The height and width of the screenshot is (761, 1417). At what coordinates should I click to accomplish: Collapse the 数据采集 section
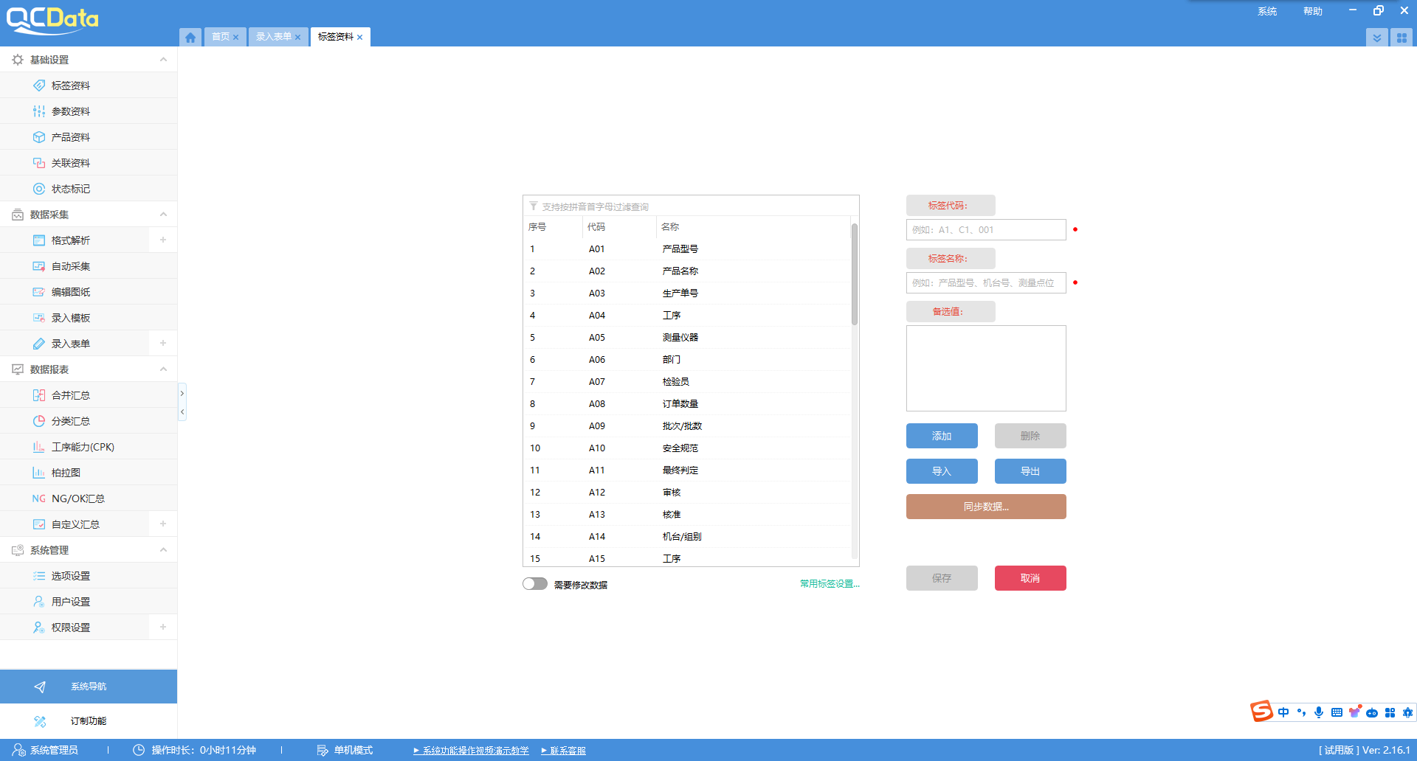[163, 215]
